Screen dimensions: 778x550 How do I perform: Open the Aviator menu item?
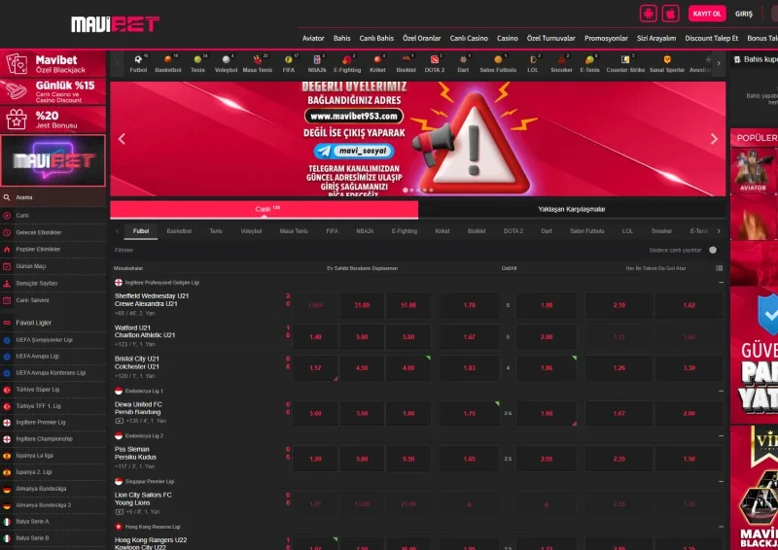click(x=313, y=38)
